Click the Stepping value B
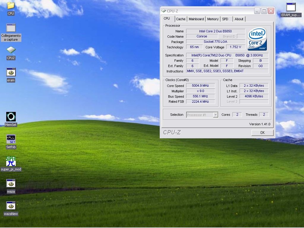Screen dimensions: 304x228 pyautogui.click(x=261, y=61)
